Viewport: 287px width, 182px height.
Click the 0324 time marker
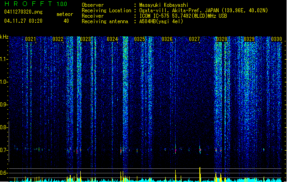coord(112,39)
